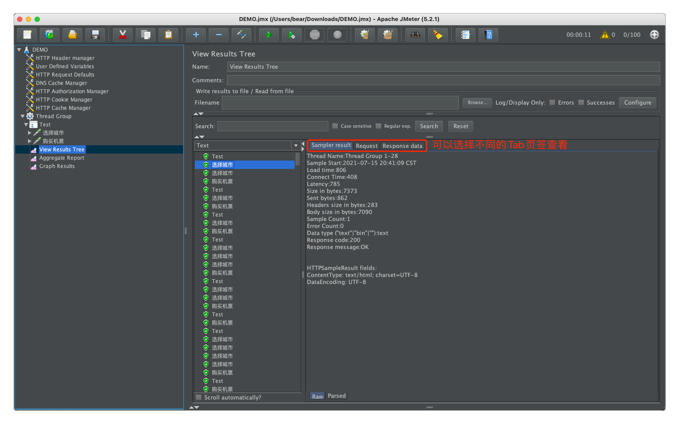Select the Aggregate Report listener

click(x=62, y=158)
